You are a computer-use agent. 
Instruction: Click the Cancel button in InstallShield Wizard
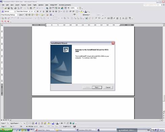point(108,87)
